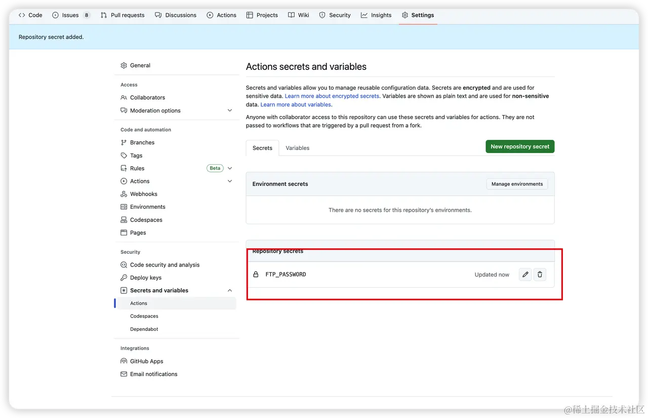Click the FTP_PASSWORD secret name
The height and width of the screenshot is (418, 648).
tap(286, 275)
